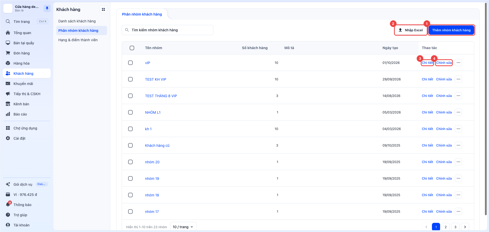Screen dimensions: 489x232
Task: Open more actions menu for TEST THÁNG 8 VIP
Action: (x=458, y=96)
